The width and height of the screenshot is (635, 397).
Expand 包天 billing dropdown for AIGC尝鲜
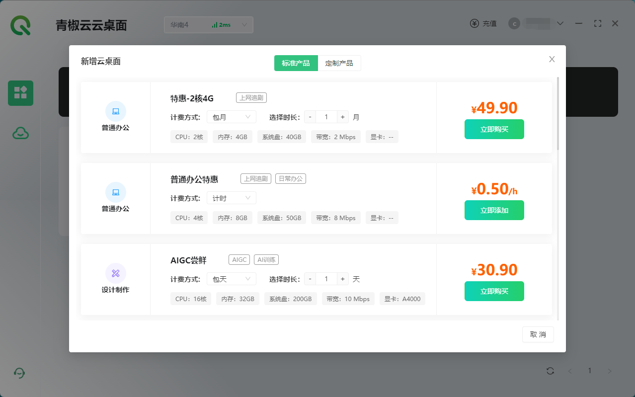point(232,279)
